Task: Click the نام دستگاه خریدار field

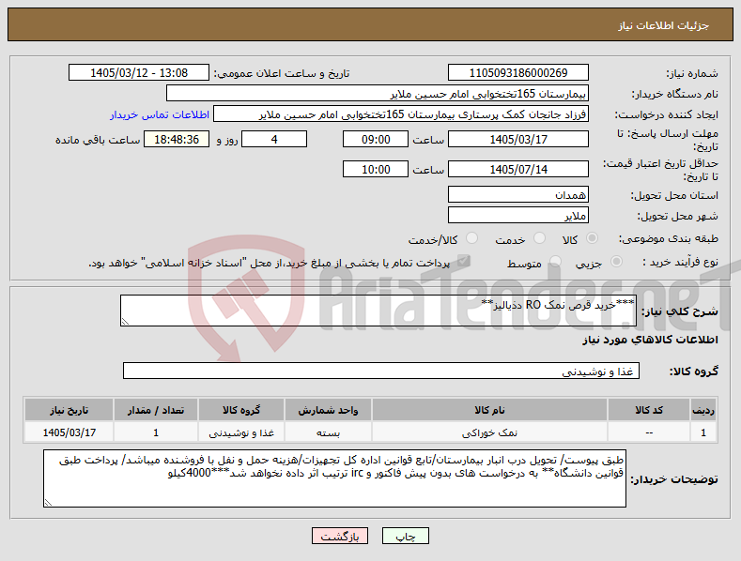Action: point(378,94)
